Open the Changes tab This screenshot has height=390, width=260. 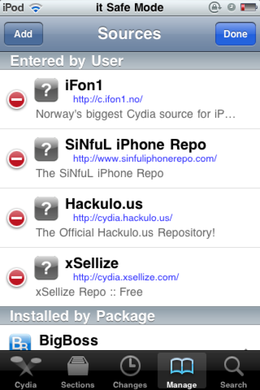tap(130, 371)
